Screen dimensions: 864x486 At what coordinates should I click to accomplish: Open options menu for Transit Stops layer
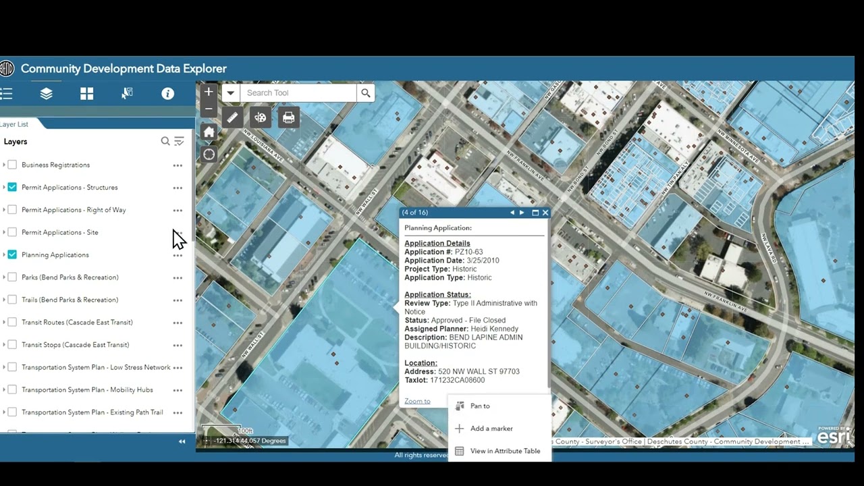[178, 345]
